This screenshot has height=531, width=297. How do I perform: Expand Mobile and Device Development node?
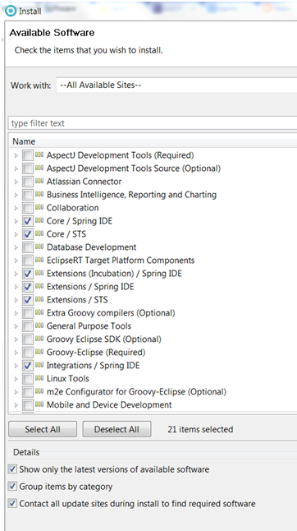16,405
